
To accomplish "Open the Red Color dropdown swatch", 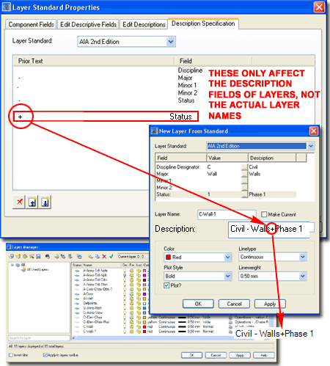I will (x=197, y=257).
